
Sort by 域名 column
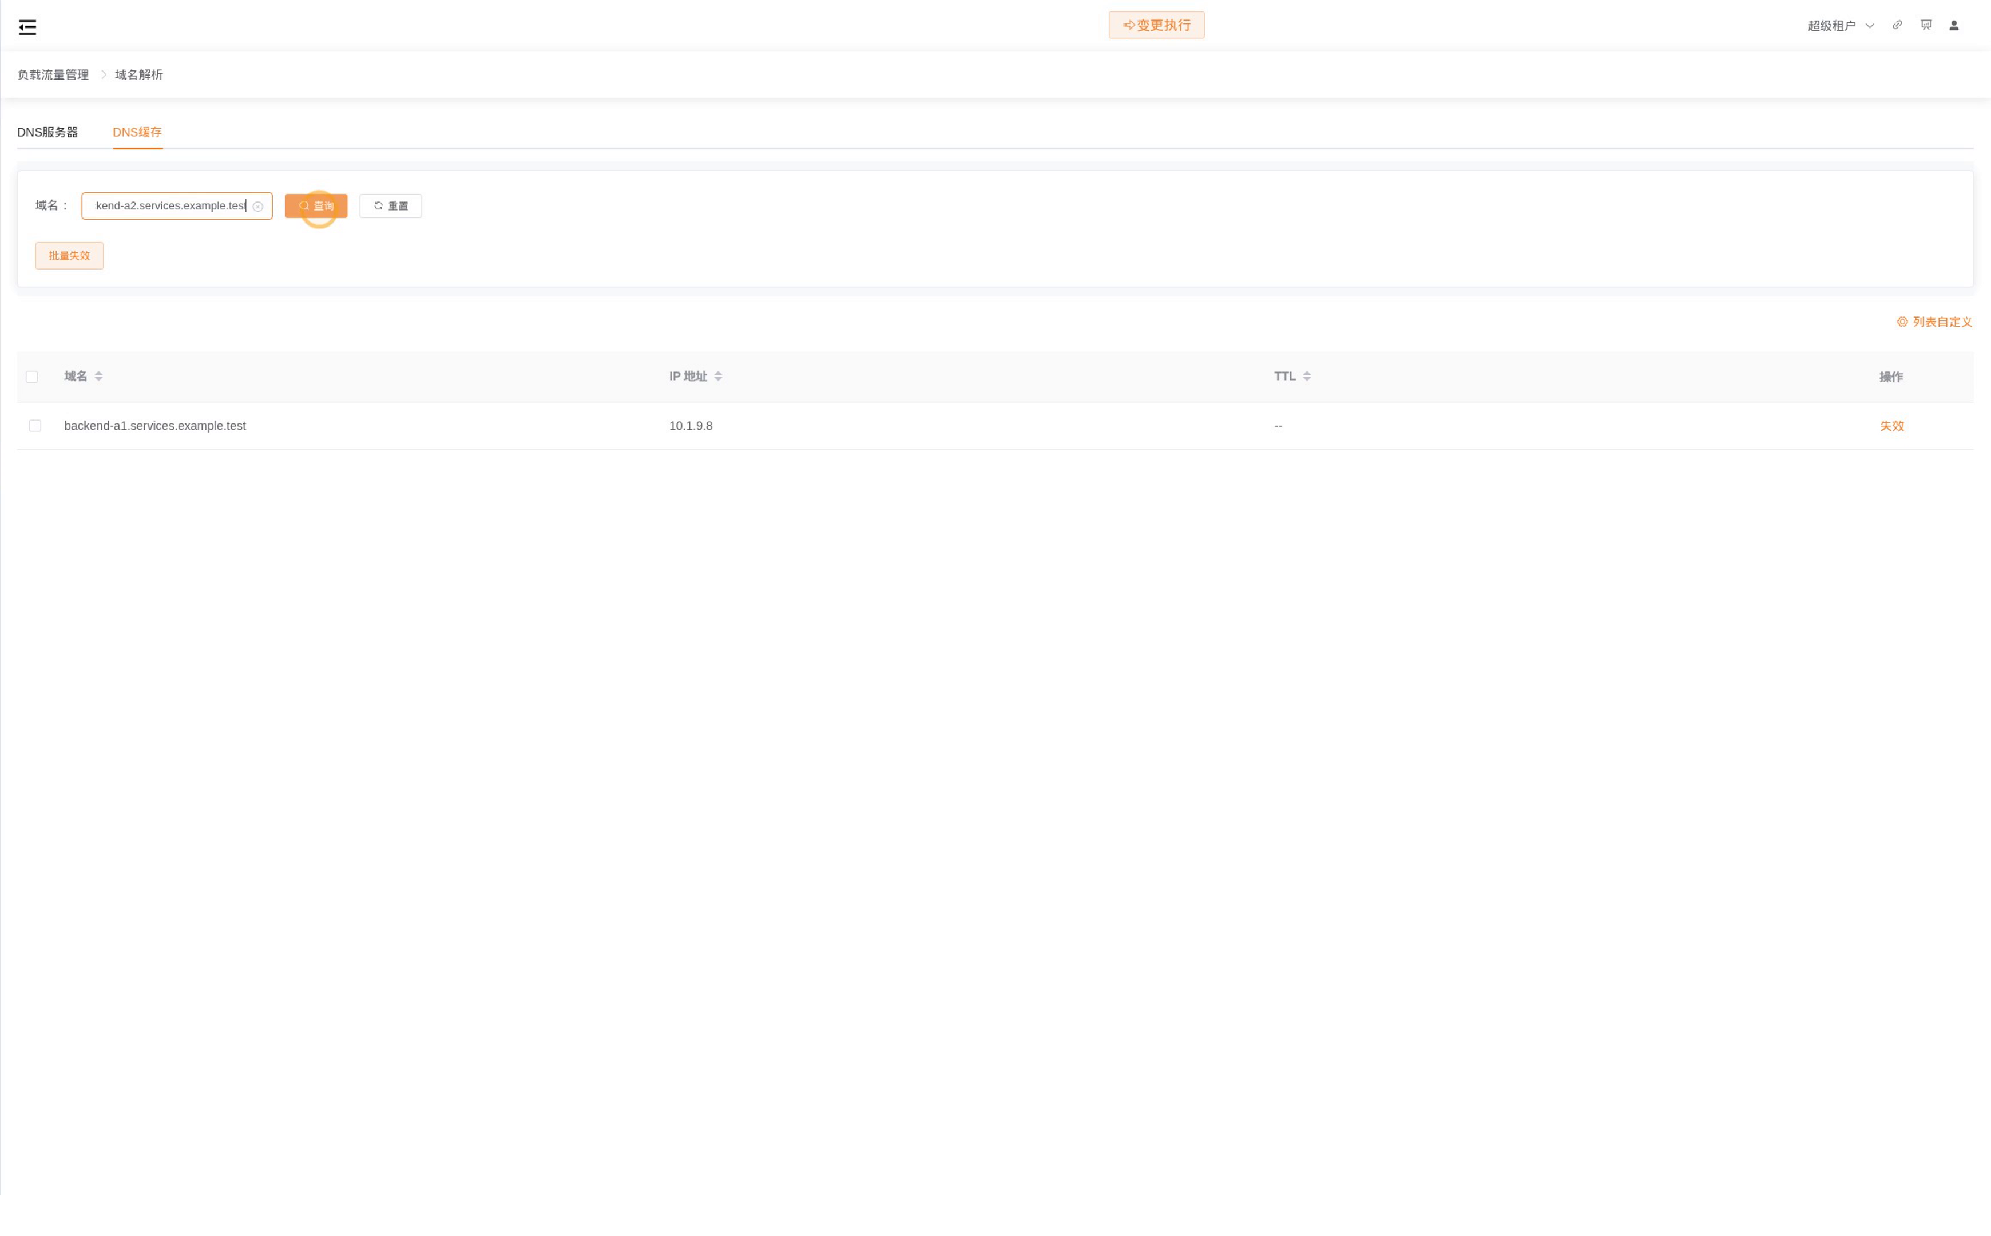(99, 377)
